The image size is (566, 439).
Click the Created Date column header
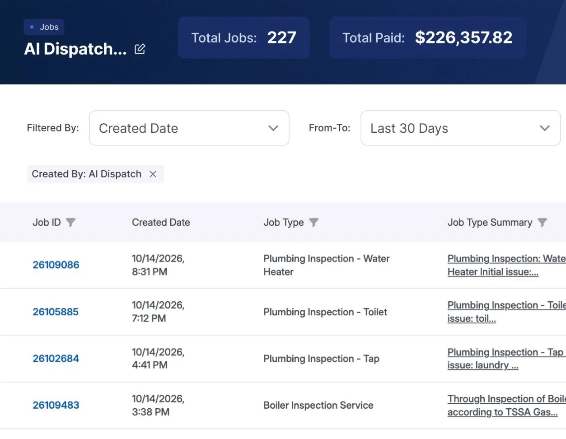[x=161, y=222]
